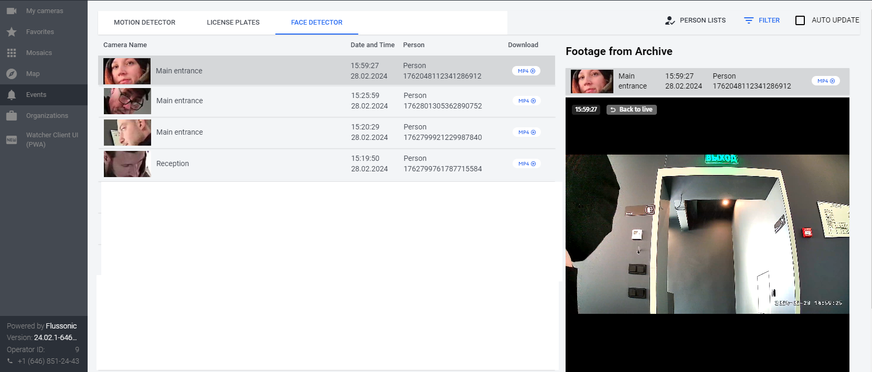Image resolution: width=872 pixels, height=372 pixels.
Task: Open Watcher Client UI (PWA)
Action: (x=51, y=139)
